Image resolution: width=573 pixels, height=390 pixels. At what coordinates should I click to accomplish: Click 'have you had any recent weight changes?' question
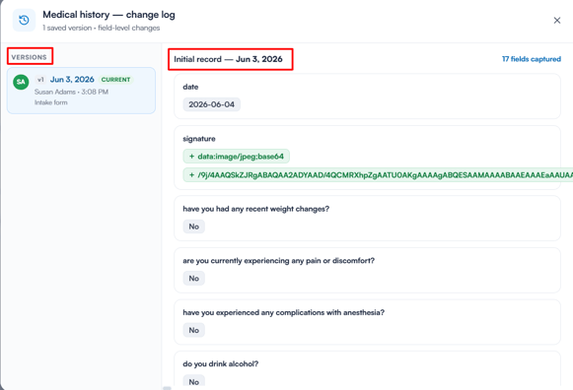pyautogui.click(x=255, y=209)
